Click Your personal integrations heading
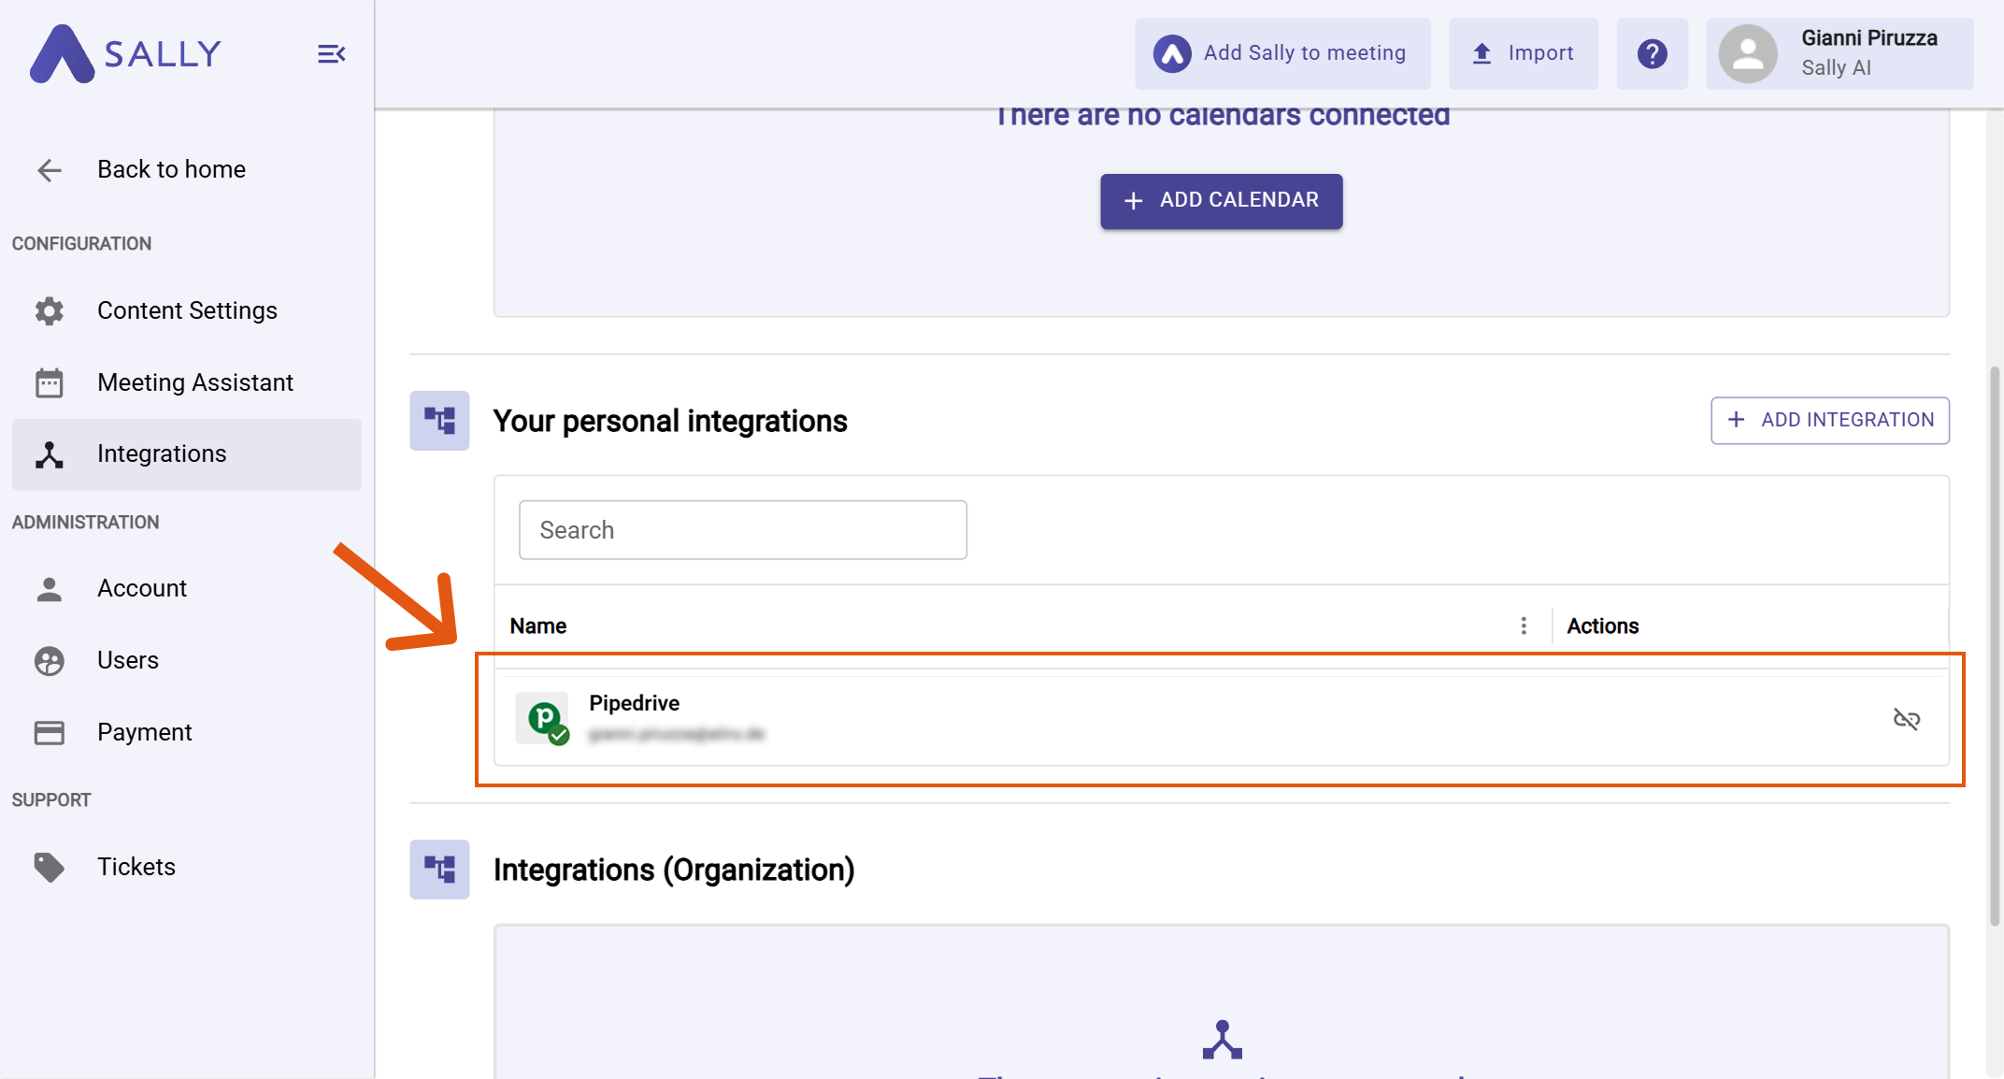This screenshot has width=2004, height=1079. click(670, 421)
